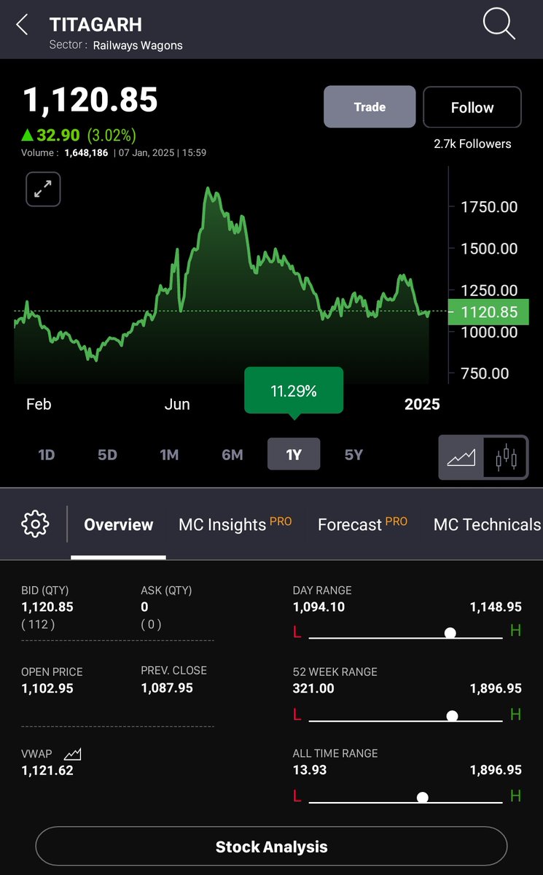
Task: Click the 52 week high 1,896.95
Action: coord(496,688)
